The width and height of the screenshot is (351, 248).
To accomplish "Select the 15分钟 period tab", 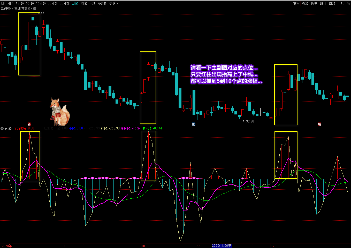I will click(x=41, y=3).
